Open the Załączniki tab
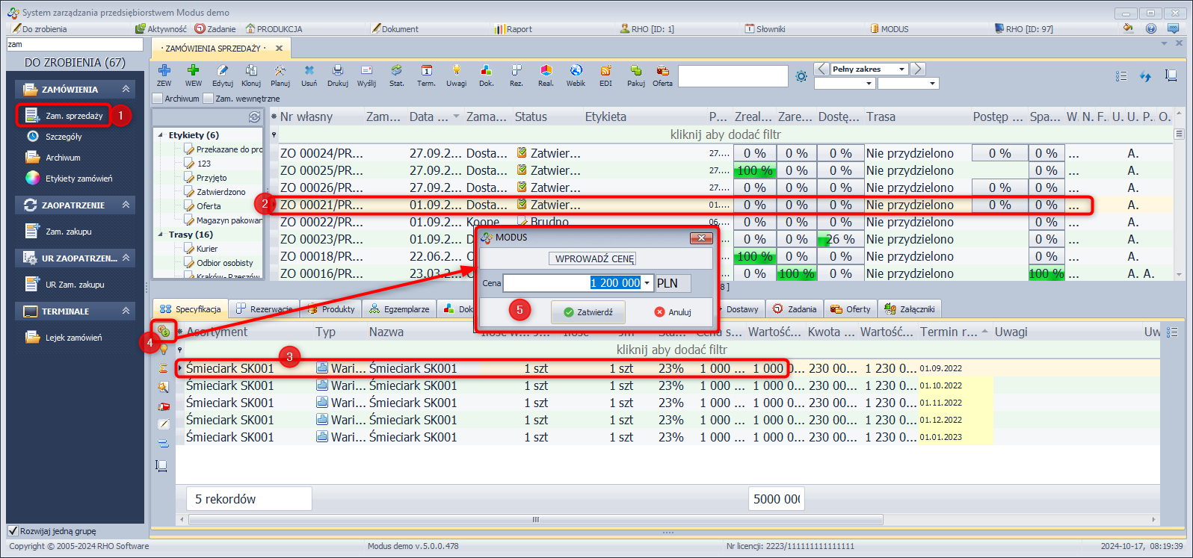 [910, 309]
